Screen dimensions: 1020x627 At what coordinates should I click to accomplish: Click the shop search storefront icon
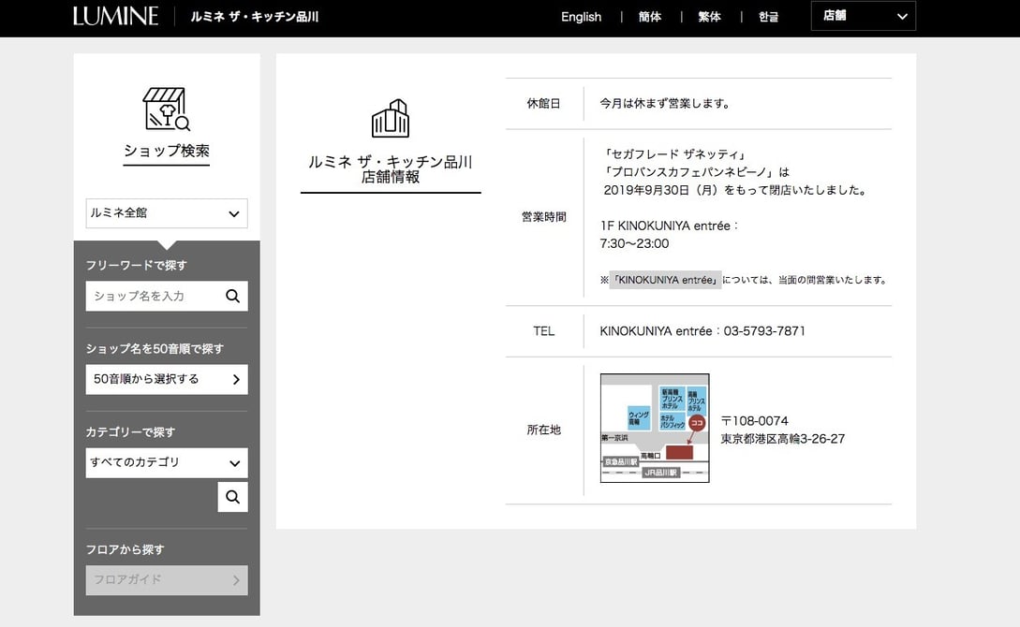click(x=167, y=109)
